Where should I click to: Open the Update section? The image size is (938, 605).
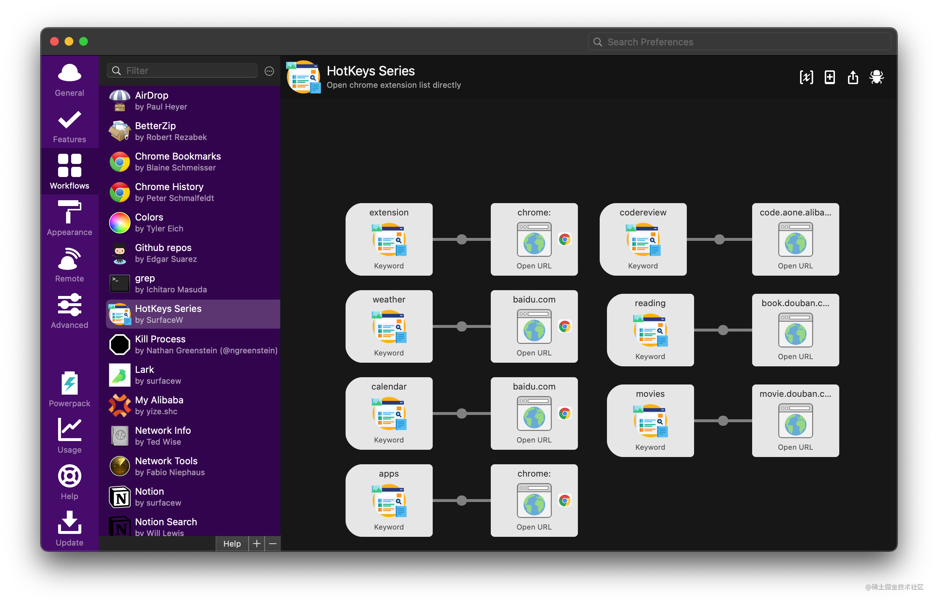[x=69, y=528]
